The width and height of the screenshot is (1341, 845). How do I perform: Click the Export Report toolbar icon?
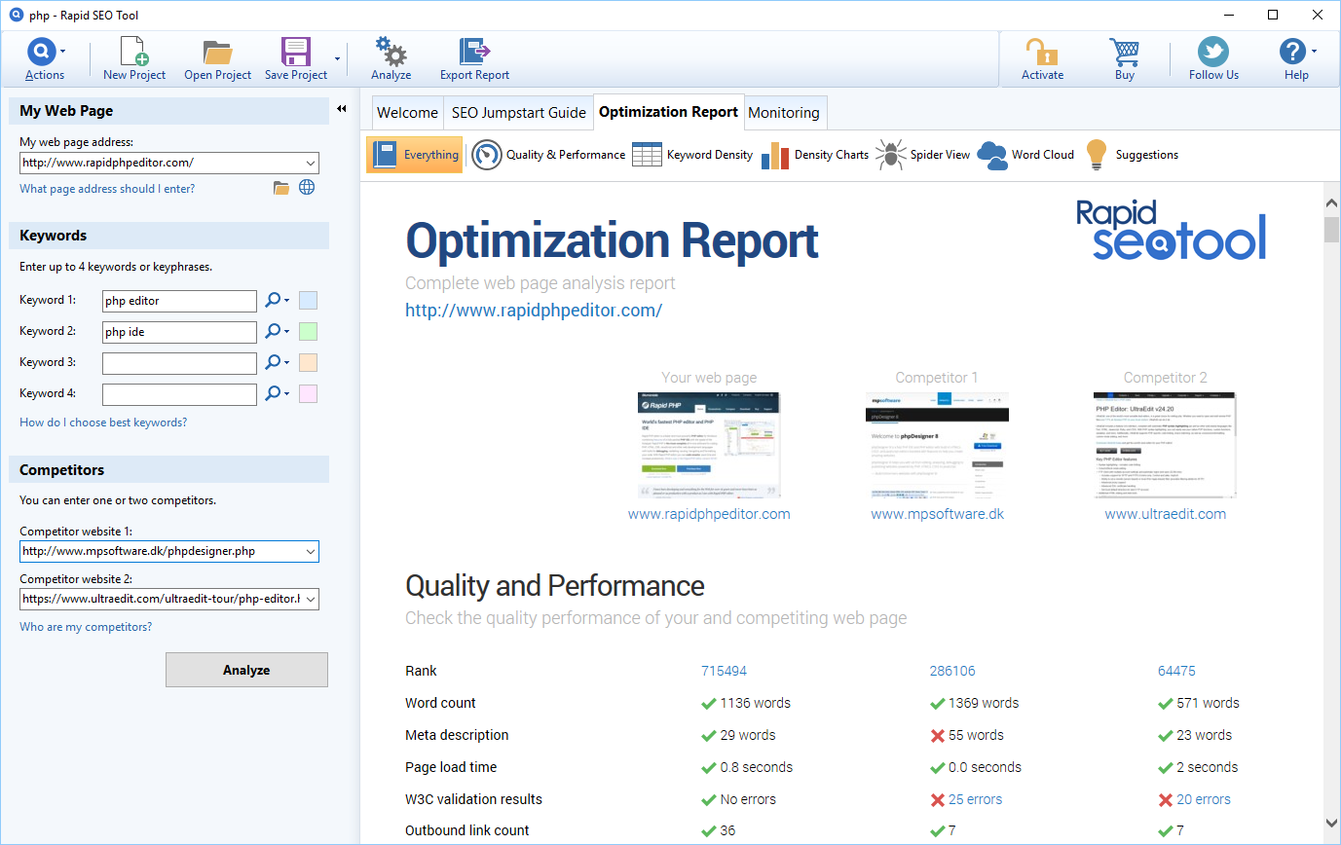pyautogui.click(x=474, y=57)
